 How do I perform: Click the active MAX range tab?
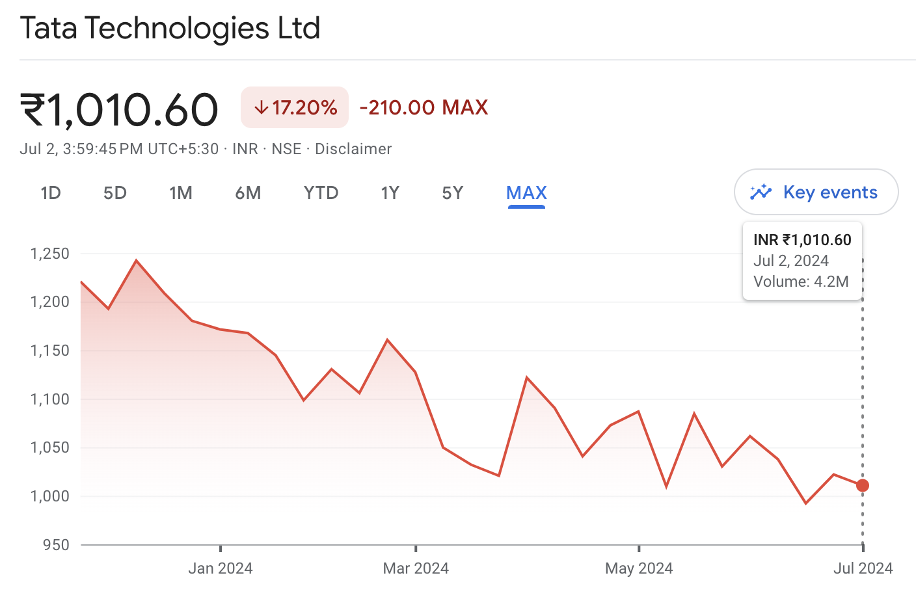[x=526, y=192]
